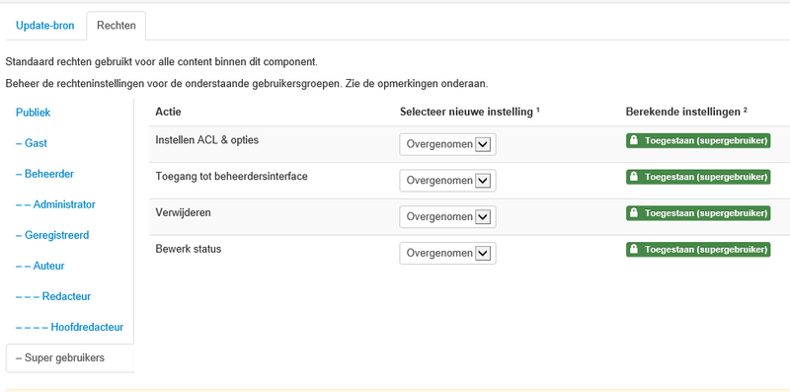Open the Publiek user group
This screenshot has width=790, height=392.
[x=34, y=113]
